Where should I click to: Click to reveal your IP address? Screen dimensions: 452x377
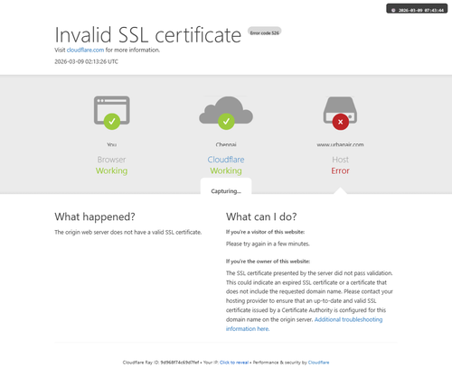(x=234, y=363)
